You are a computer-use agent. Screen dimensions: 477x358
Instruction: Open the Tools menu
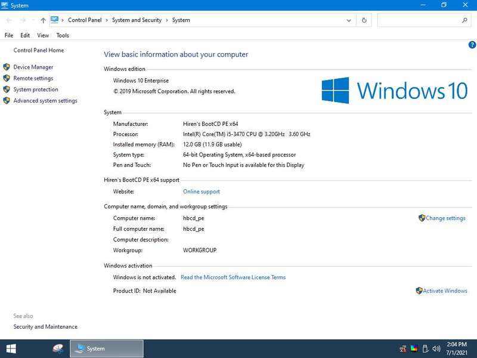point(63,35)
